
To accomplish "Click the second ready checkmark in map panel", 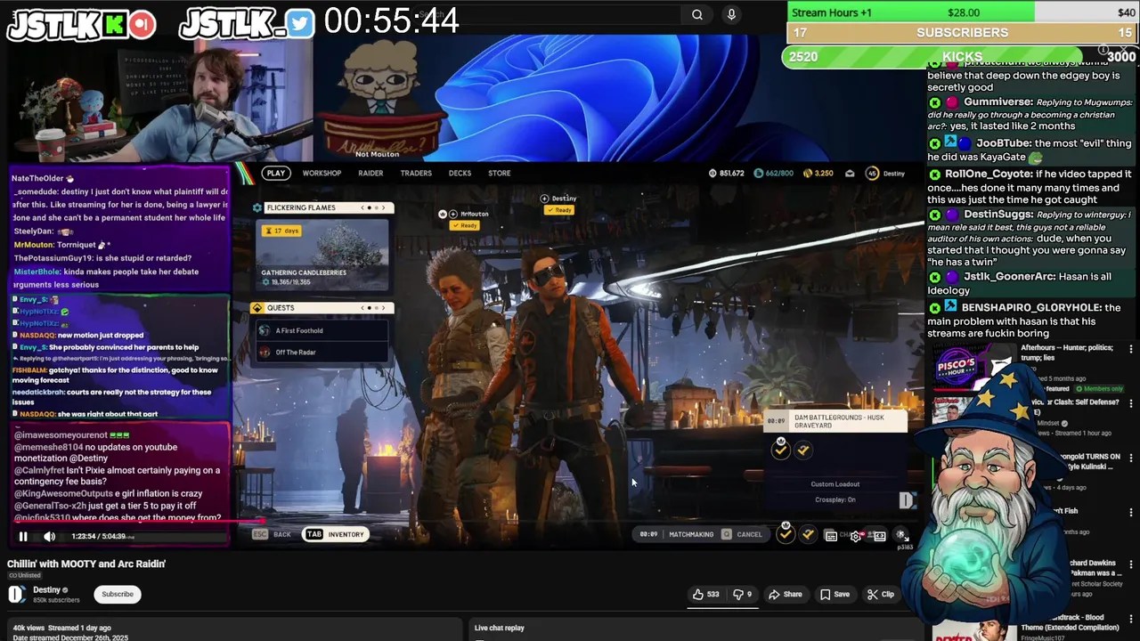I will (803, 450).
